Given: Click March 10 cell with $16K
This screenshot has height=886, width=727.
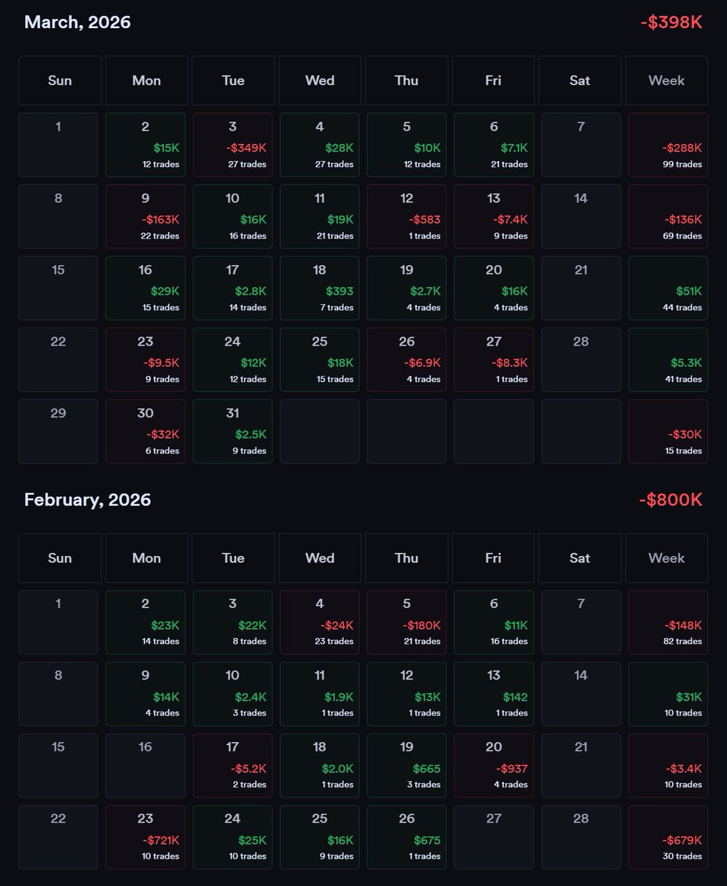Looking at the screenshot, I should (233, 216).
